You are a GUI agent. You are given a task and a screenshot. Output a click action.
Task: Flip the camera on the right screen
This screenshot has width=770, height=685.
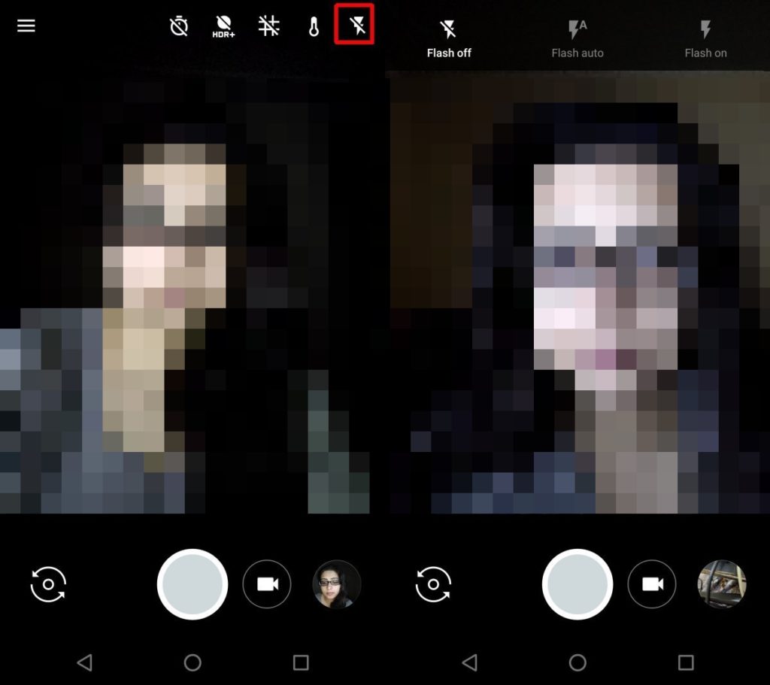point(432,584)
